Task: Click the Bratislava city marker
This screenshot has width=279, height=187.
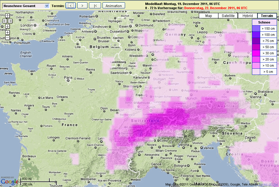Action: (x=265, y=95)
